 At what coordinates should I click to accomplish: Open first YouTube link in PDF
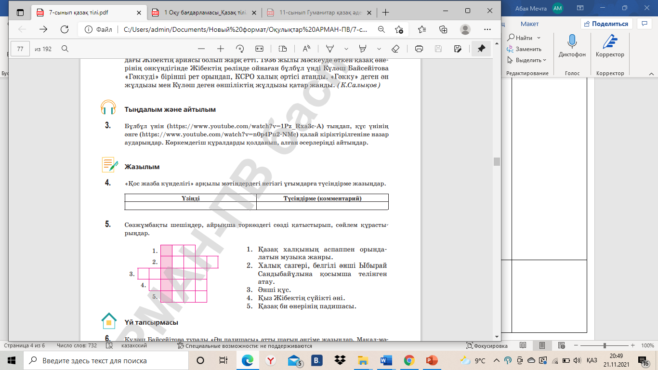(246, 127)
